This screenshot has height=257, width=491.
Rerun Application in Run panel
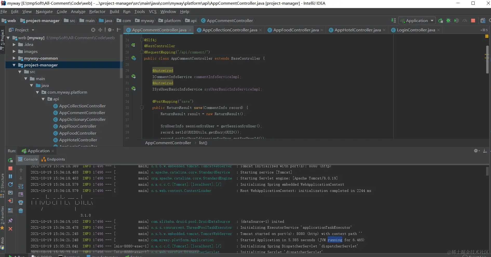click(x=10, y=160)
